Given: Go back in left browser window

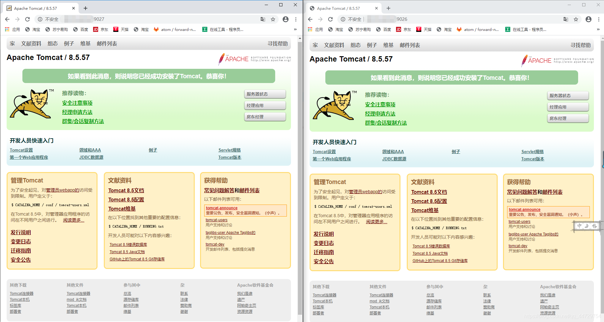Looking at the screenshot, I should (7, 19).
